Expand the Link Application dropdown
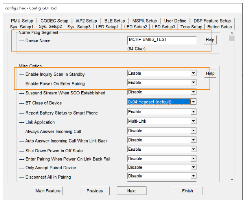The width and height of the screenshot is (250, 203). [193, 122]
